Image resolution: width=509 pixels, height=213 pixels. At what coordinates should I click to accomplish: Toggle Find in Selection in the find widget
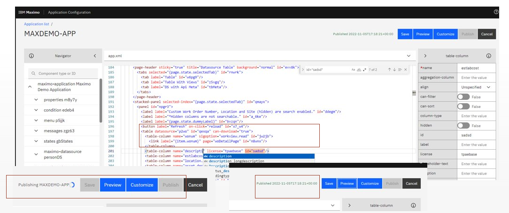point(400,70)
